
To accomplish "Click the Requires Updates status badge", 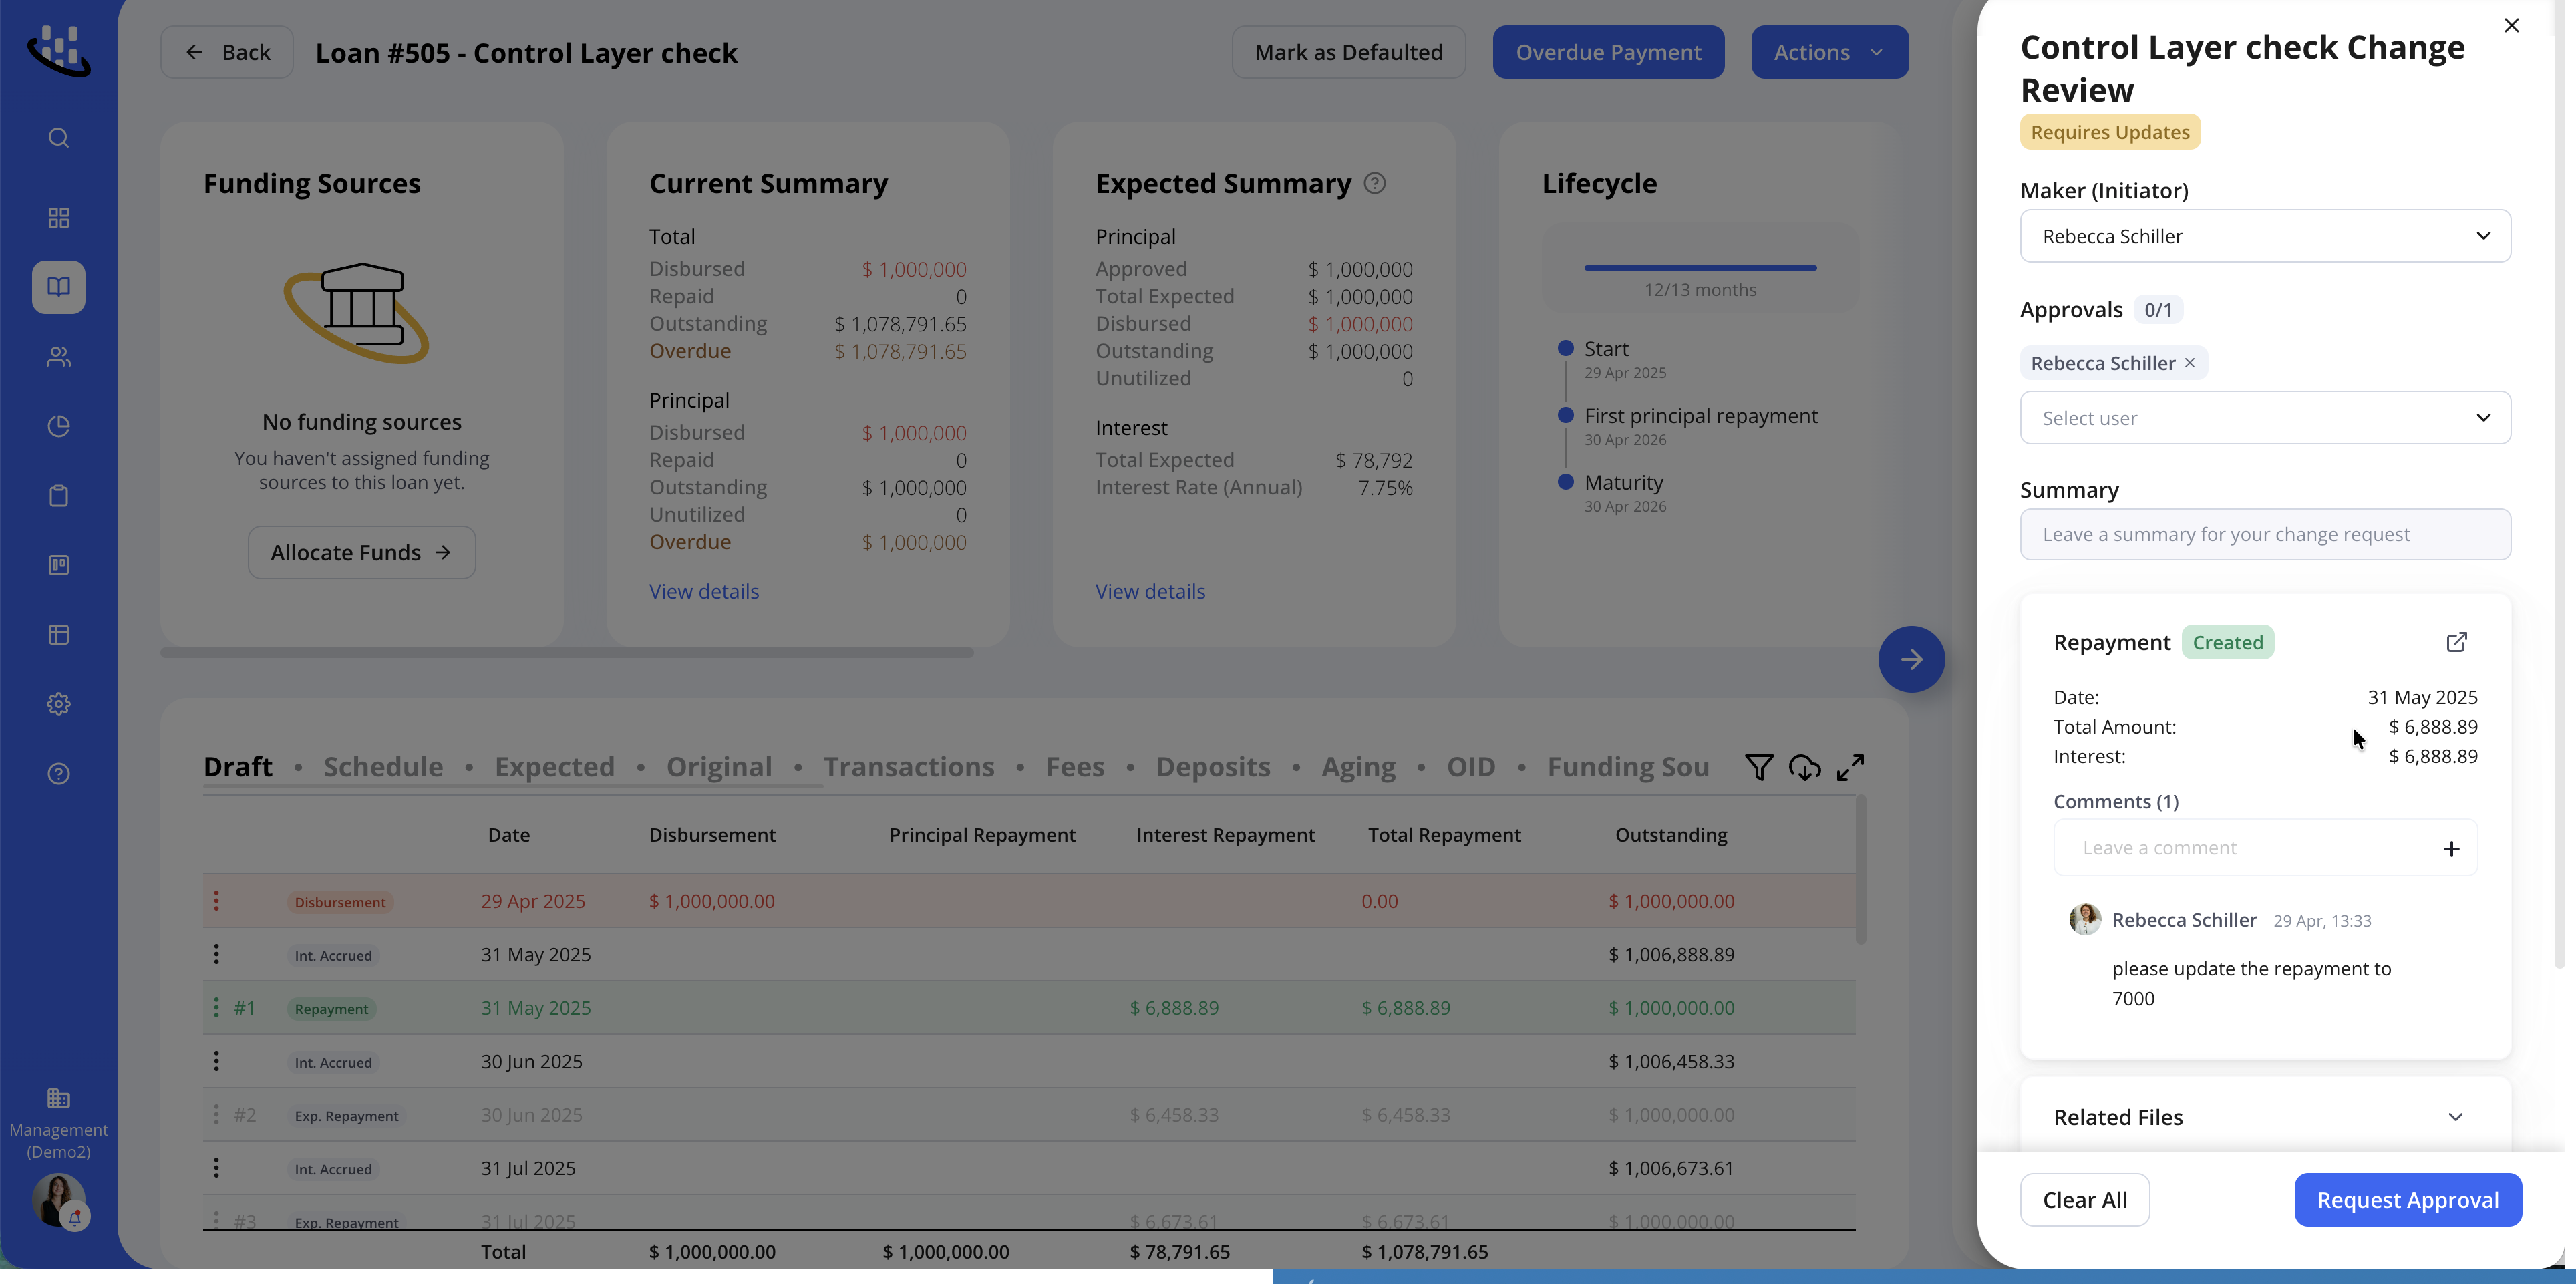I will tap(2110, 132).
